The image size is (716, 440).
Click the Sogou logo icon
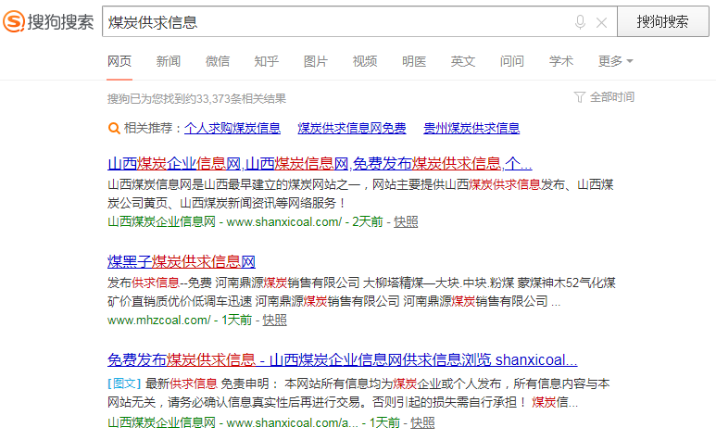click(14, 21)
